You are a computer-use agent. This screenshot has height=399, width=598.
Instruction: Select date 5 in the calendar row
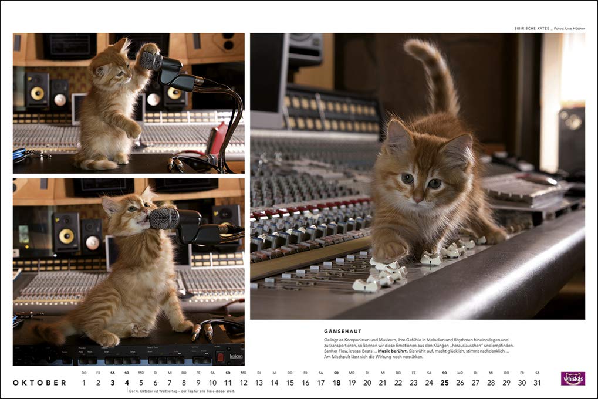(141, 383)
